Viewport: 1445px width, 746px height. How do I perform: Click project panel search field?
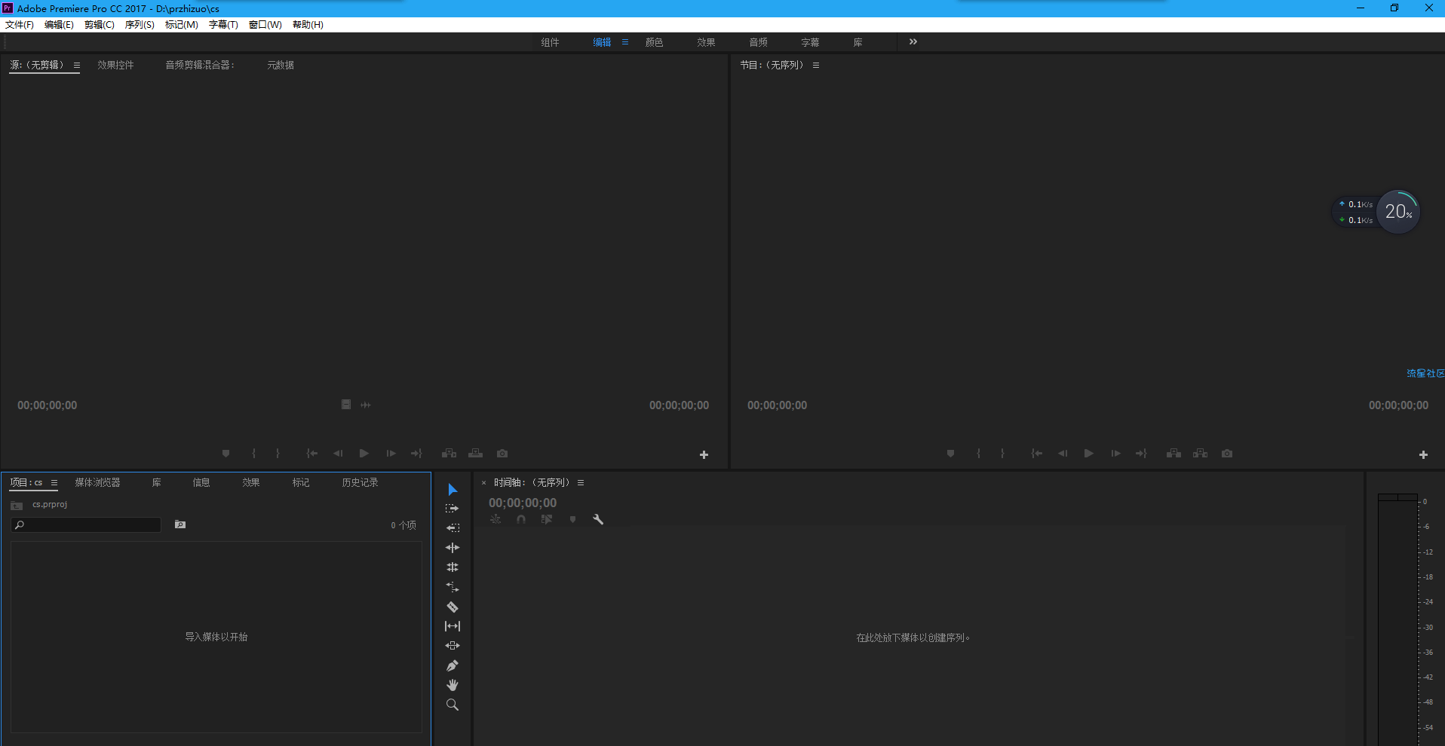86,524
